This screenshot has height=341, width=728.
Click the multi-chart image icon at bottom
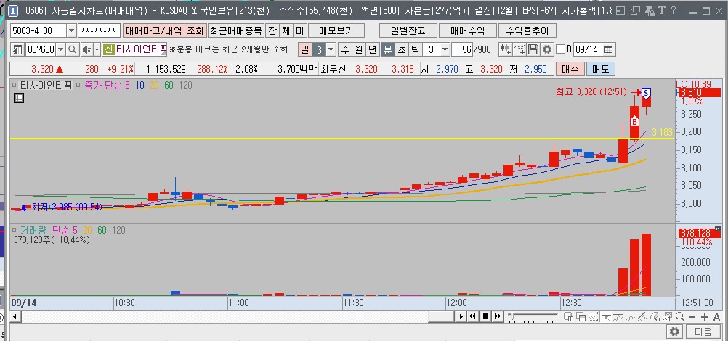(667, 317)
